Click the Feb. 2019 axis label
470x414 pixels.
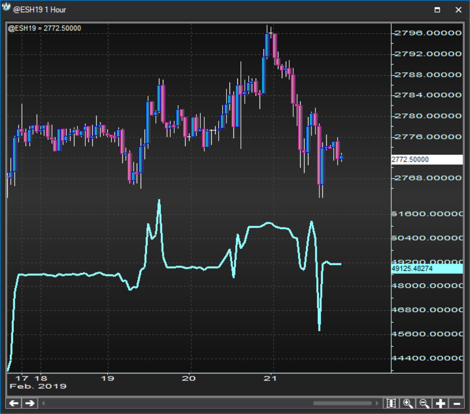tap(38, 386)
